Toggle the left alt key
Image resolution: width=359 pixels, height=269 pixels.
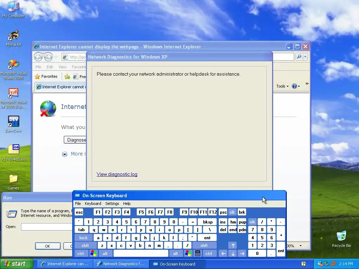click(x=105, y=253)
